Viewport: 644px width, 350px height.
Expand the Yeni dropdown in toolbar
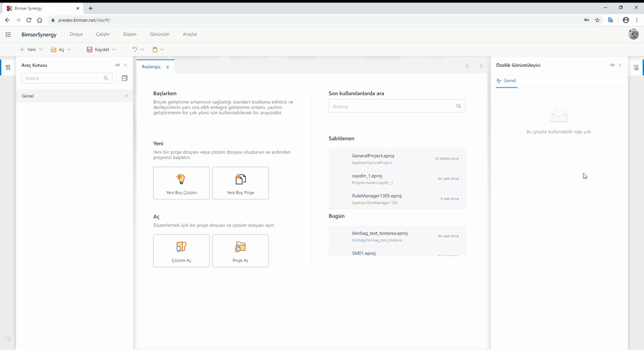(x=41, y=50)
